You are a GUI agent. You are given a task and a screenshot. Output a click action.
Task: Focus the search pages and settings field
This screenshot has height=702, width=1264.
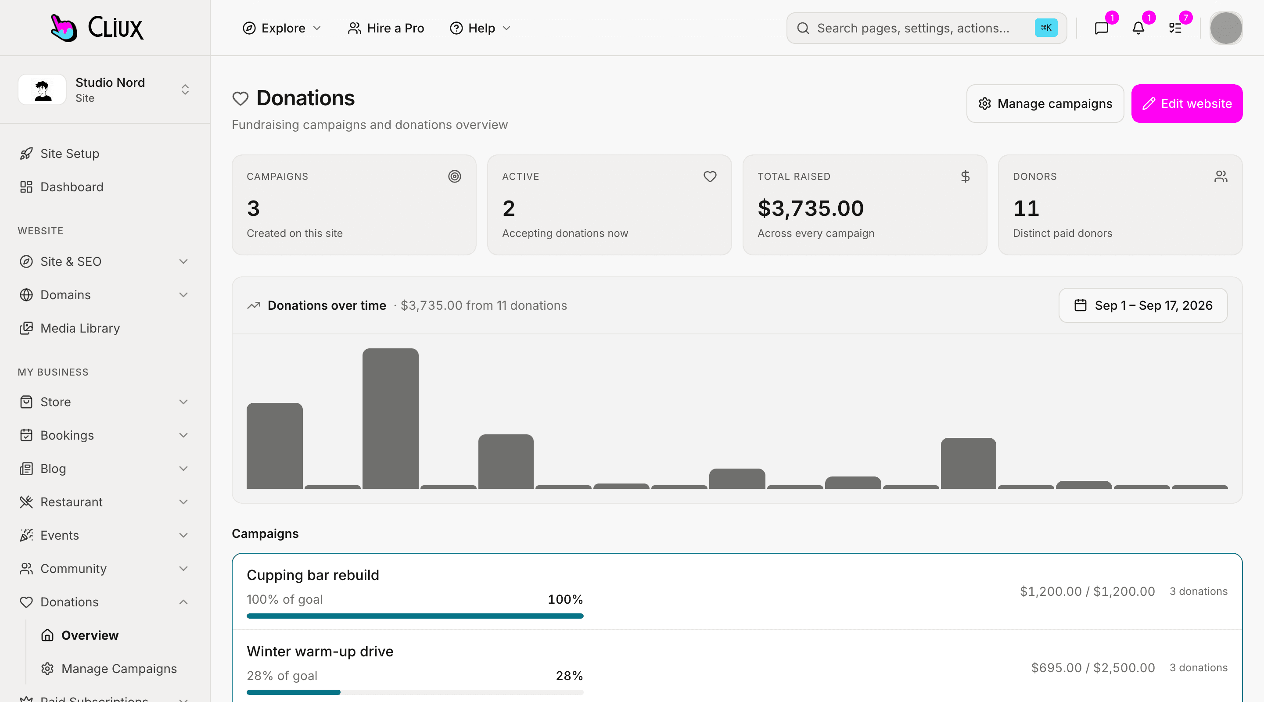926,28
